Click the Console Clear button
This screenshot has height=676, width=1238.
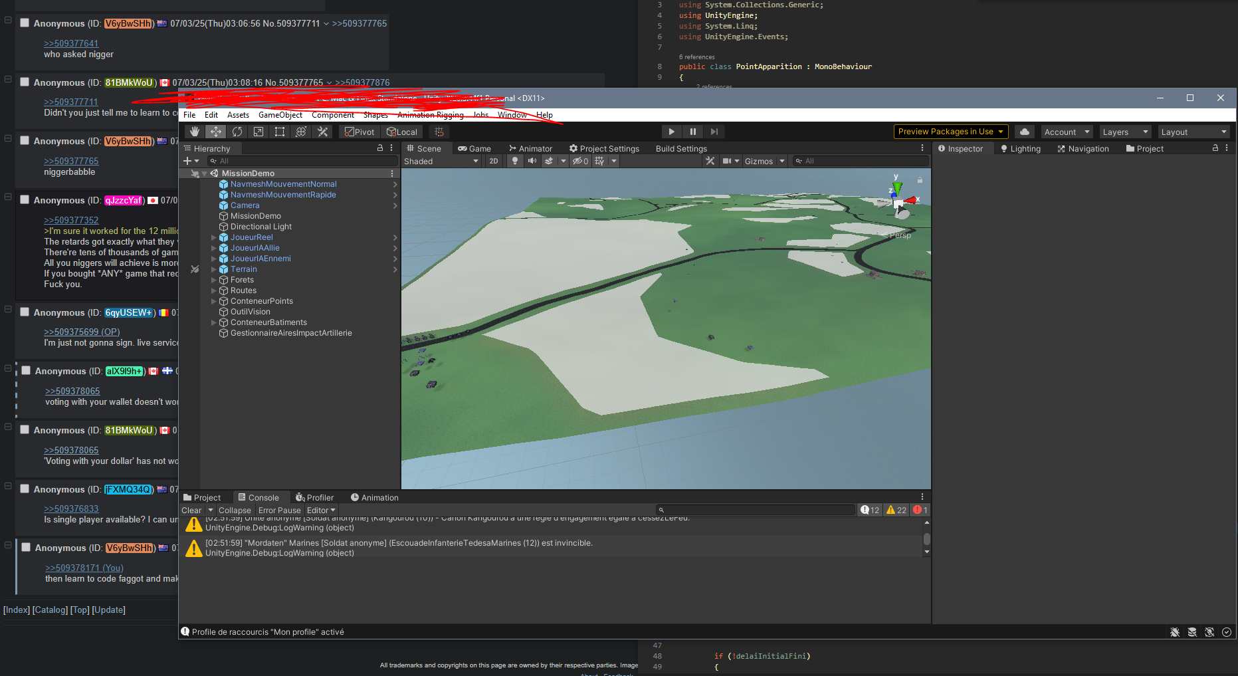pos(191,510)
